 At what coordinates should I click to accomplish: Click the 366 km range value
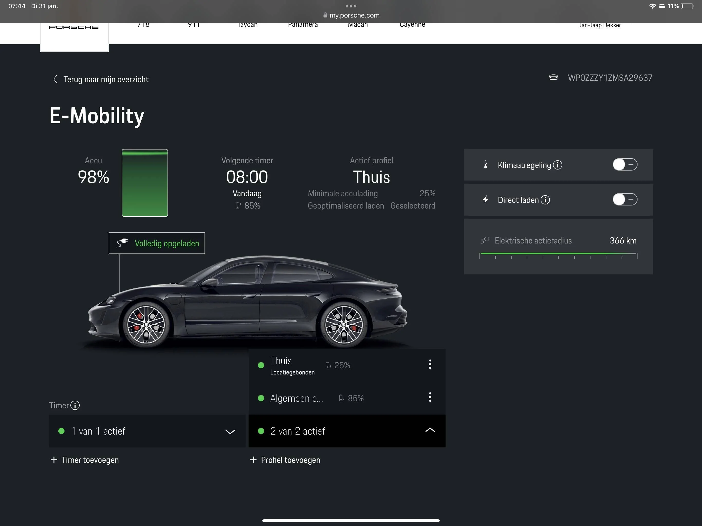[x=623, y=240]
